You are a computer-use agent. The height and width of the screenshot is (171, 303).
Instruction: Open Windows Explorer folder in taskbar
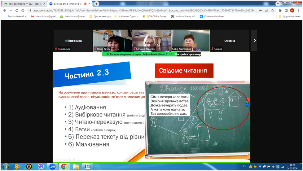[76, 167]
